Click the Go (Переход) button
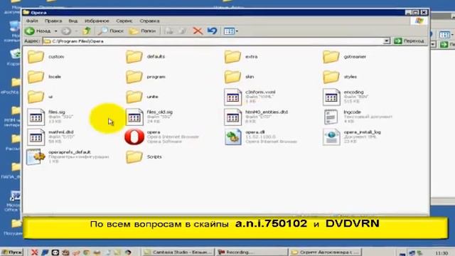455x256 pixels. pyautogui.click(x=409, y=41)
